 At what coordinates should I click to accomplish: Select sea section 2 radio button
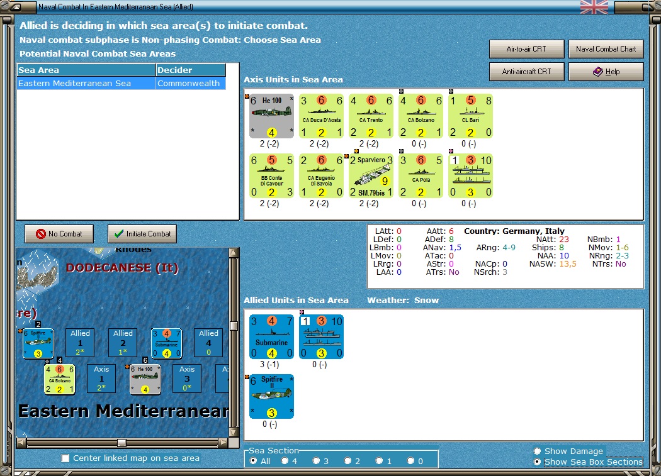(347, 461)
